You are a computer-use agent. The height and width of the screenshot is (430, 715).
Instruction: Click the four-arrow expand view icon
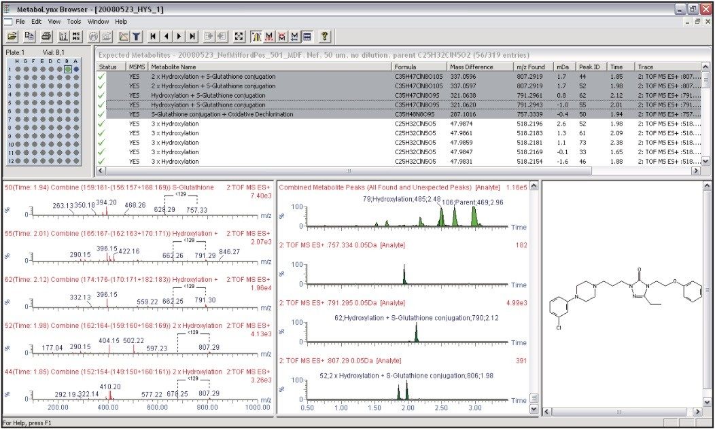click(239, 36)
